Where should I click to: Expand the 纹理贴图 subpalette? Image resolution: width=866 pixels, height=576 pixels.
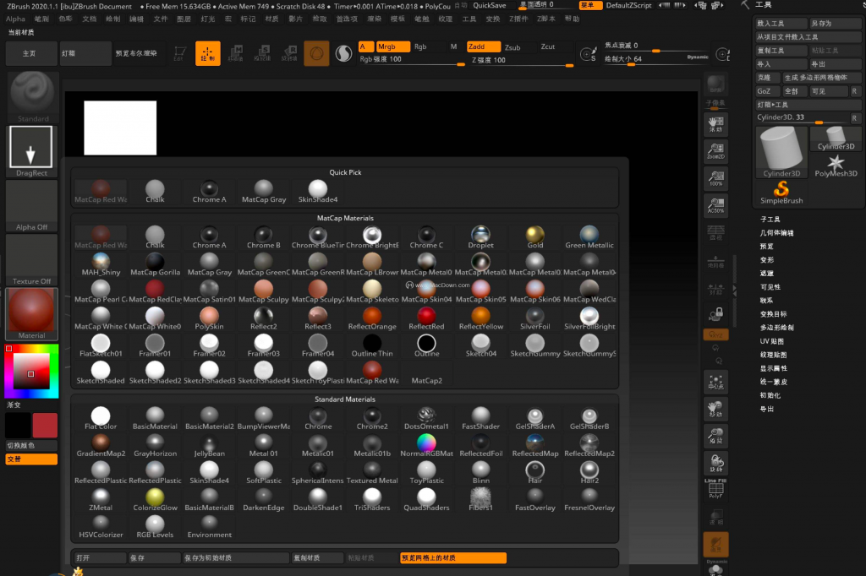click(773, 355)
